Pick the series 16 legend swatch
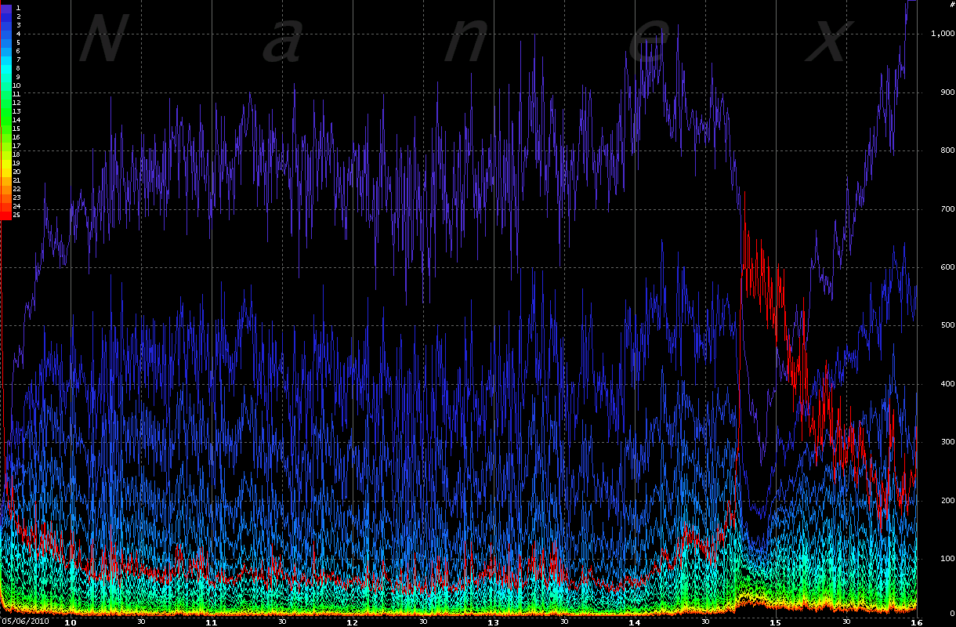The image size is (956, 627). pos(5,136)
